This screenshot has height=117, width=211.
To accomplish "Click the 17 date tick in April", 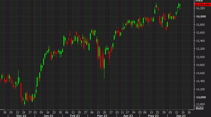I will [127, 112].
